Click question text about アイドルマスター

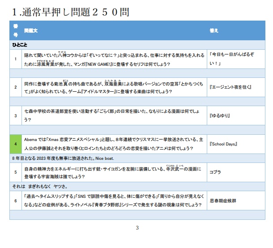click(x=114, y=87)
